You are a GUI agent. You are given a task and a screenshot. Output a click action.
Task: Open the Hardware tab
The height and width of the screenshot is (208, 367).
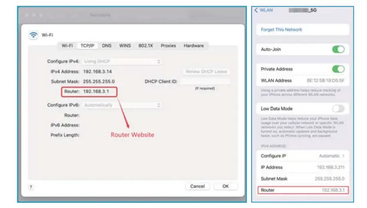point(194,46)
